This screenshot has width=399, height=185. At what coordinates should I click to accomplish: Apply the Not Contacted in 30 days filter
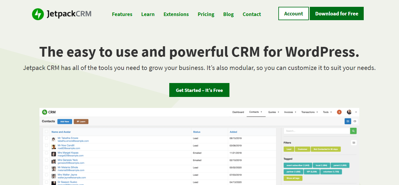click(x=326, y=149)
